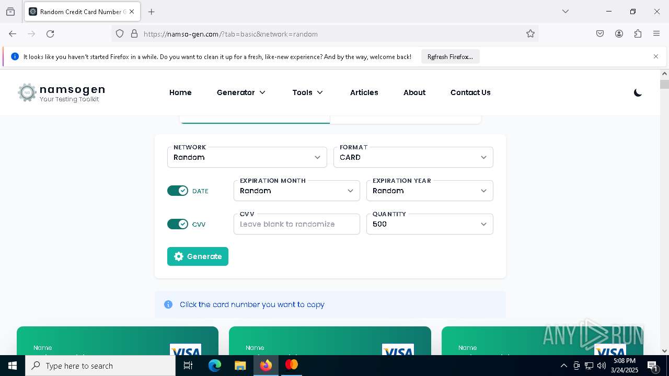Click the URL address bar
This screenshot has height=376, width=669.
tap(325, 34)
